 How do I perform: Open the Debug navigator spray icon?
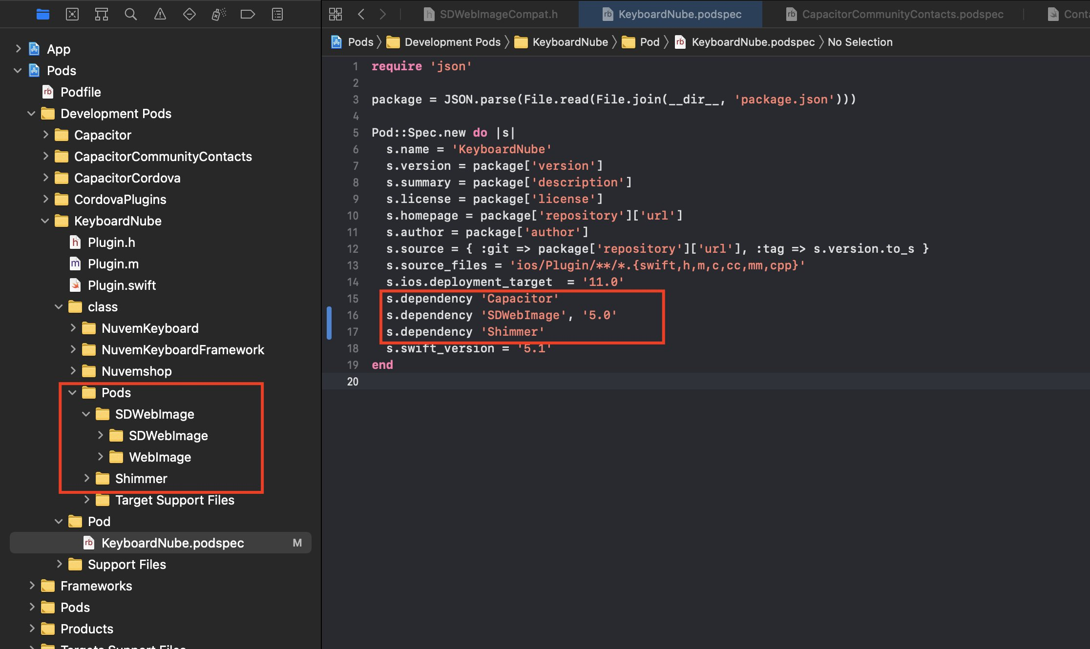(x=218, y=14)
